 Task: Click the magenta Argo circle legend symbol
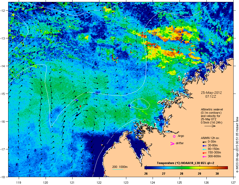click(174, 136)
